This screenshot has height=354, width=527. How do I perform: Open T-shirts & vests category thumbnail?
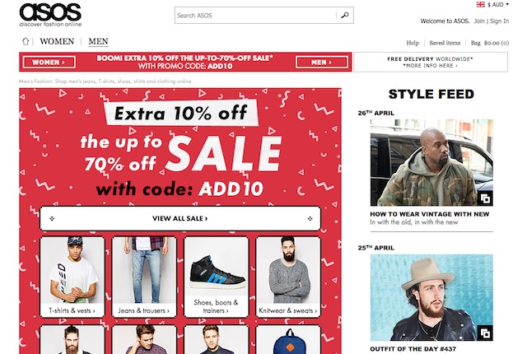[72, 277]
